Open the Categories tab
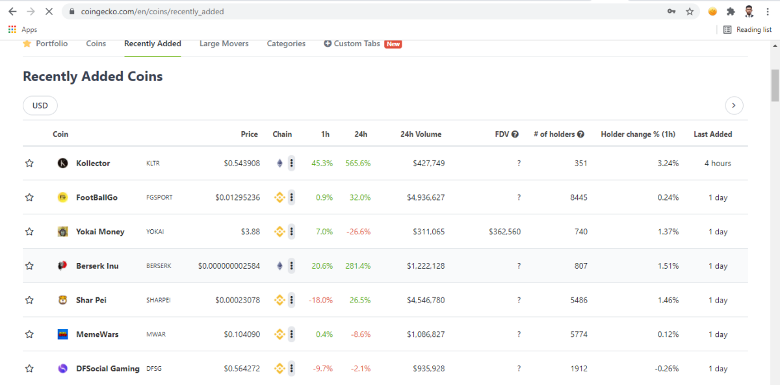The width and height of the screenshot is (780, 385). (286, 44)
